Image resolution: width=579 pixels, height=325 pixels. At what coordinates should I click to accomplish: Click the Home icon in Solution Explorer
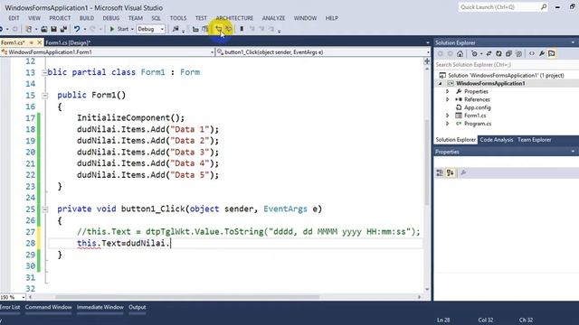coord(460,54)
